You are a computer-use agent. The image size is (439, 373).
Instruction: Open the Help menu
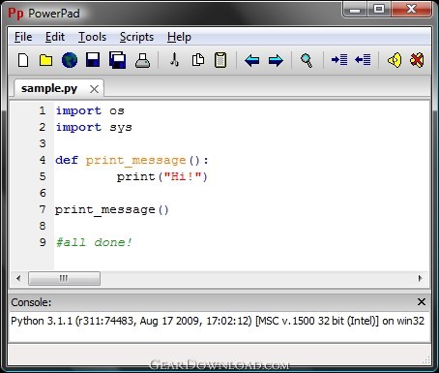click(179, 37)
